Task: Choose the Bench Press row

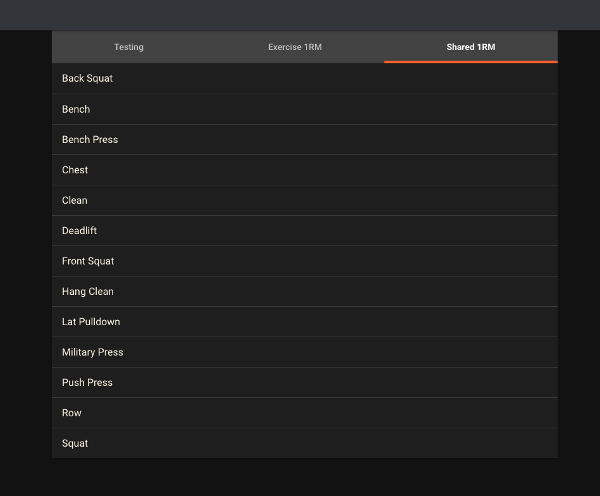Action: point(305,139)
